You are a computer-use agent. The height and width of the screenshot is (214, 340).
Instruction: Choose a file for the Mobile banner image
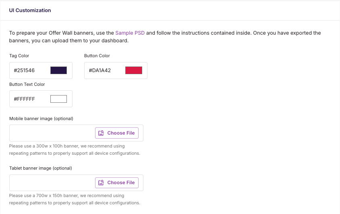point(117,133)
